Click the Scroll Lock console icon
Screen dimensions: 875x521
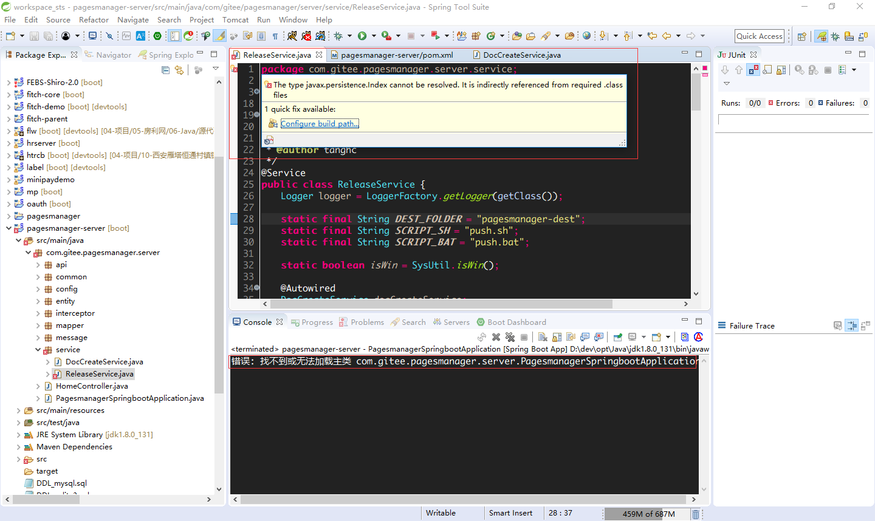557,337
